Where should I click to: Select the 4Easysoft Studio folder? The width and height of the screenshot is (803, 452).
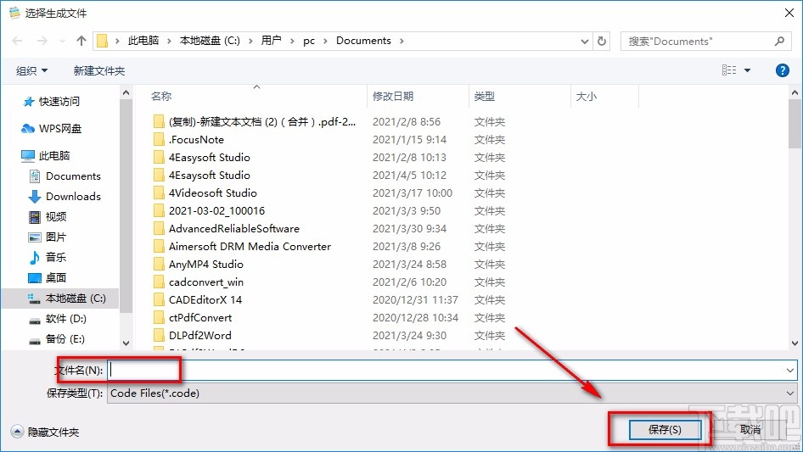[x=210, y=158]
